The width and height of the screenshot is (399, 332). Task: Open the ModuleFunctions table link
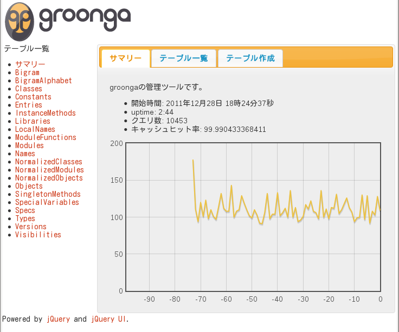pyautogui.click(x=46, y=137)
